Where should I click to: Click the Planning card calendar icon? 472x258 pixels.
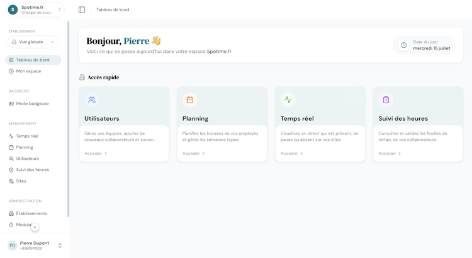pos(190,99)
